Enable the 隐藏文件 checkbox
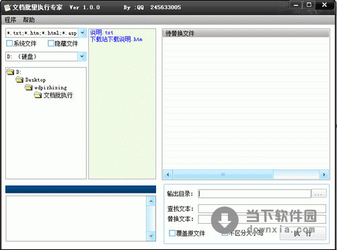The height and width of the screenshot is (250, 337). pyautogui.click(x=51, y=43)
